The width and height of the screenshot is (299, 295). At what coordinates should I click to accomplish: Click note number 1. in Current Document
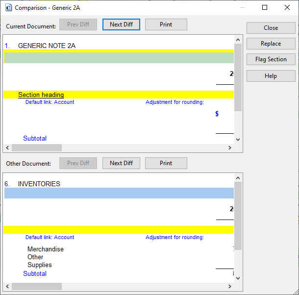7,46
